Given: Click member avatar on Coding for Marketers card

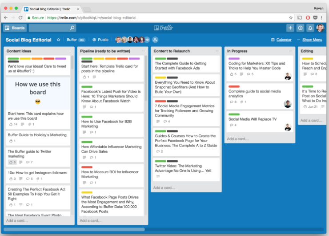Looking at the screenshot, I should pos(288,76).
